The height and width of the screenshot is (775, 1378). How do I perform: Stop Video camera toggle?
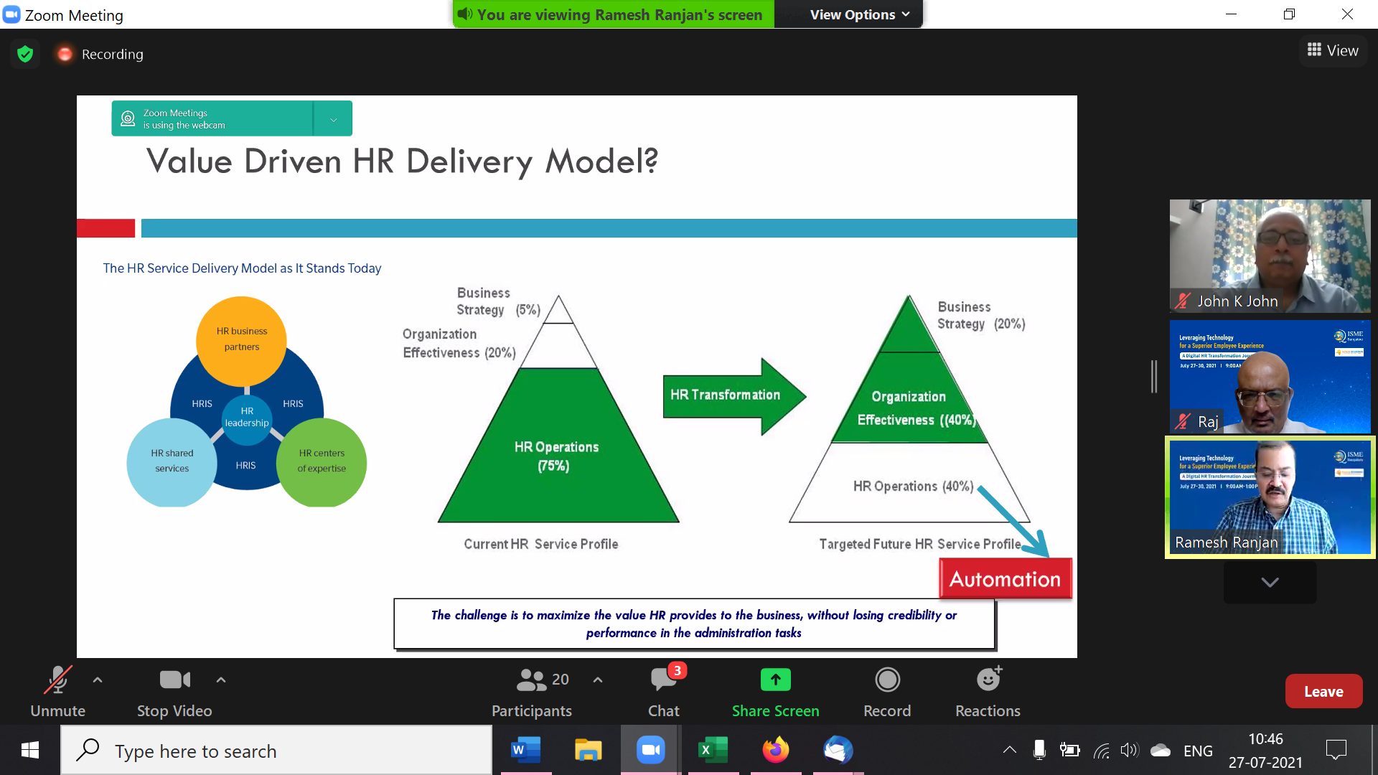(x=174, y=680)
